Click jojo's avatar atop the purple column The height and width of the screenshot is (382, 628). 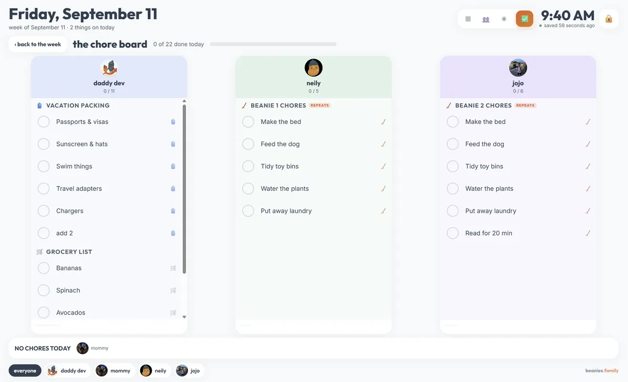(x=518, y=68)
